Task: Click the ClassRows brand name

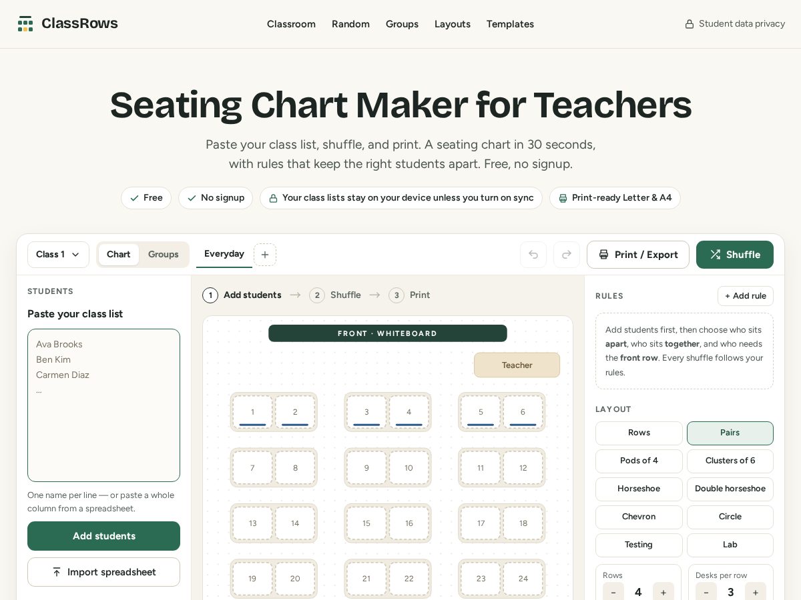Action: 79,23
